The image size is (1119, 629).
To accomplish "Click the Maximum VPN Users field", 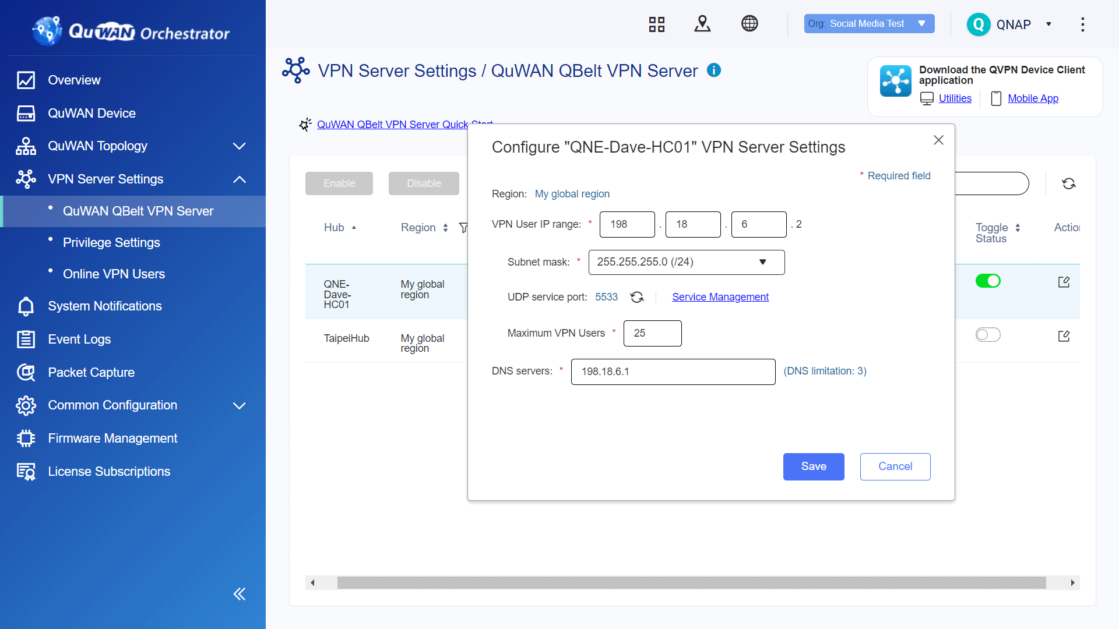I will click(x=652, y=333).
